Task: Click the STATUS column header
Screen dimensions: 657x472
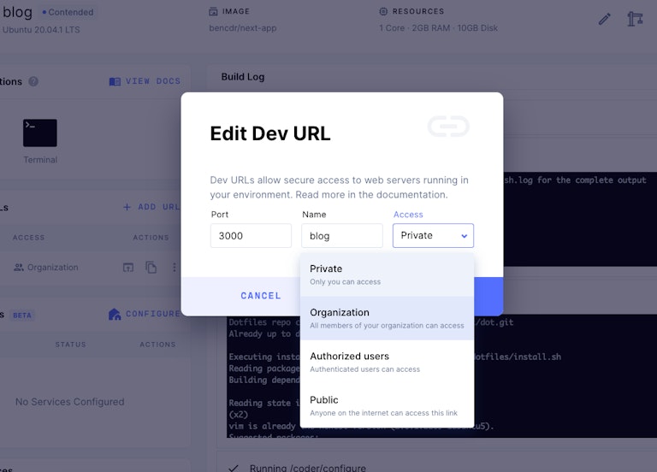Action: 70,345
